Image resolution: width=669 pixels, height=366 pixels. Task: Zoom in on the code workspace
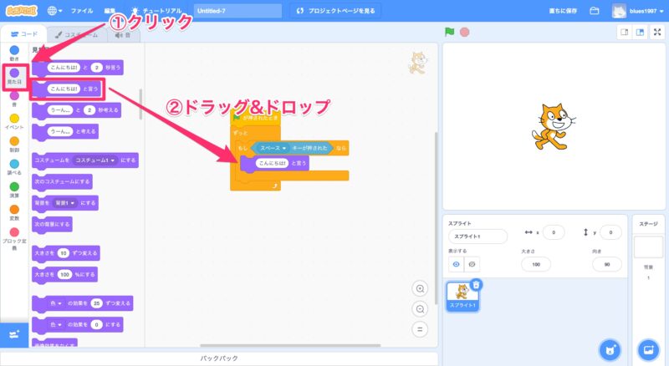pyautogui.click(x=421, y=288)
